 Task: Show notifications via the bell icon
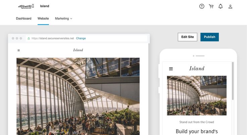(x=220, y=6)
